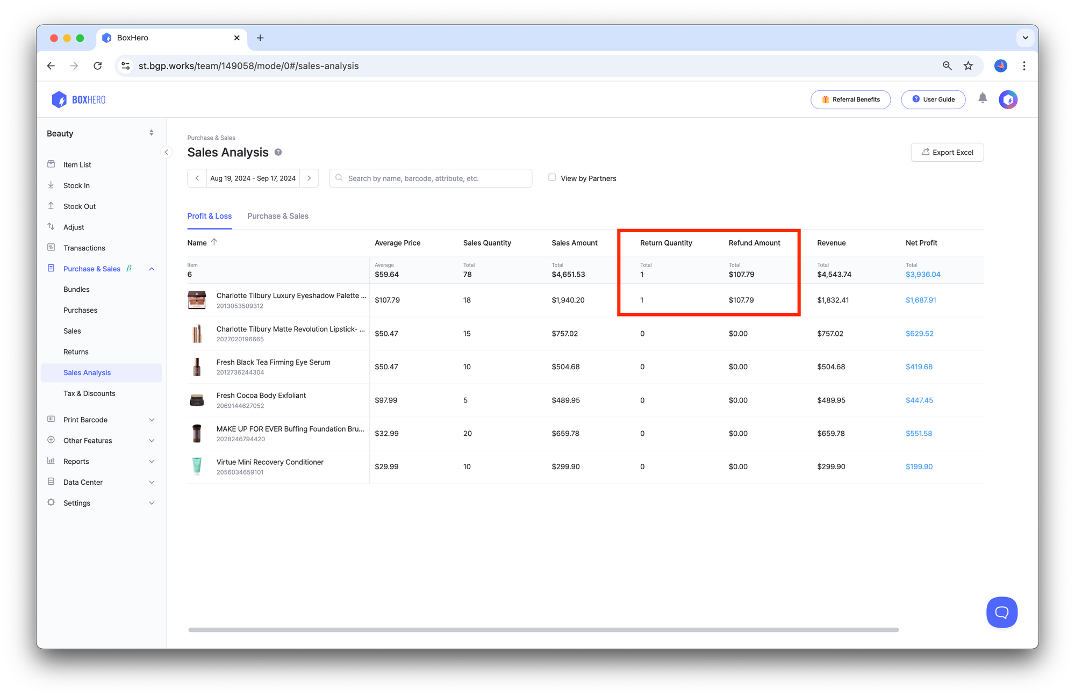Click the Stock Out upload icon
Screen dimensions: 1075x697
[51, 206]
